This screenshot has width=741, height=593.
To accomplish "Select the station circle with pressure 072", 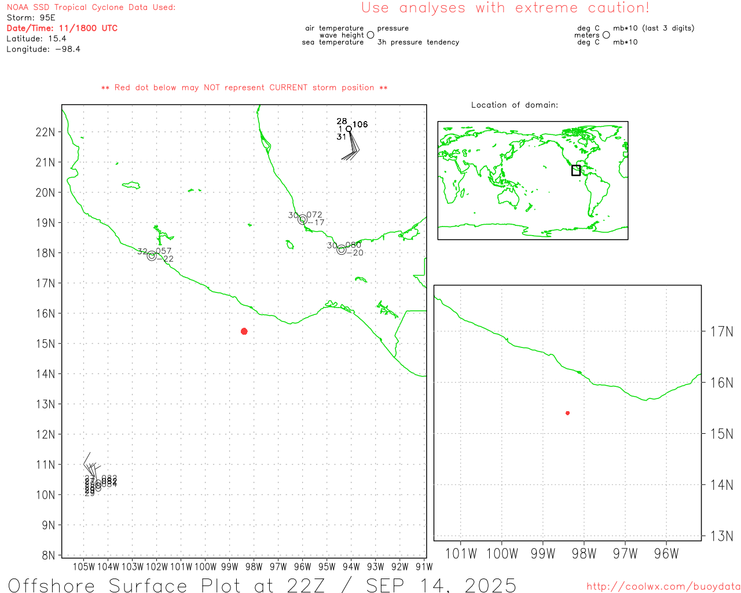I will point(302,219).
